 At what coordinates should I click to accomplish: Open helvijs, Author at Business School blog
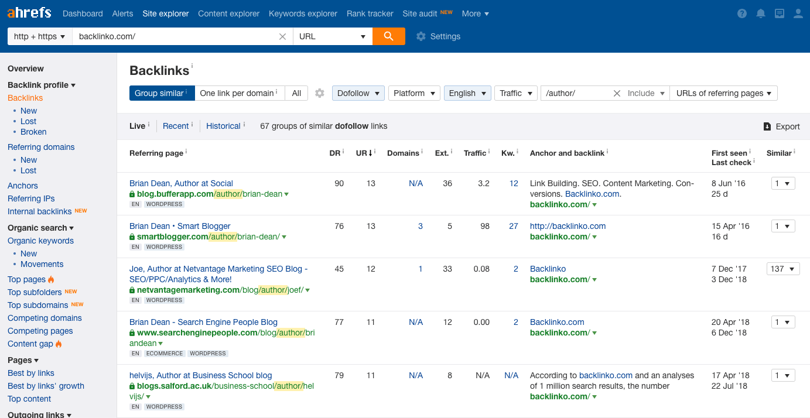click(x=201, y=375)
